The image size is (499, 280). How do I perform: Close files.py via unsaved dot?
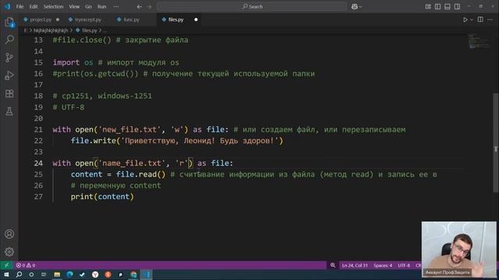coord(196,19)
